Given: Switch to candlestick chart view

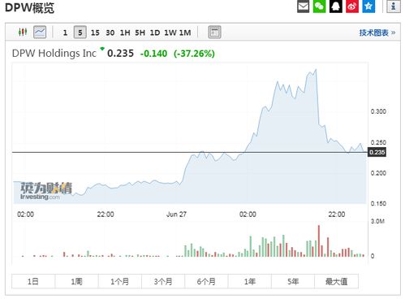Looking at the screenshot, I should (23, 32).
